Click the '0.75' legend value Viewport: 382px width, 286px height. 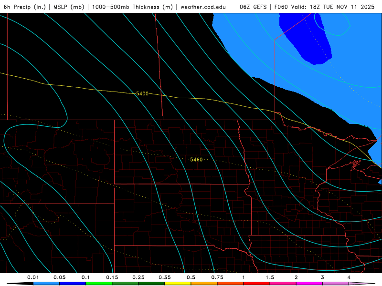pos(217,277)
